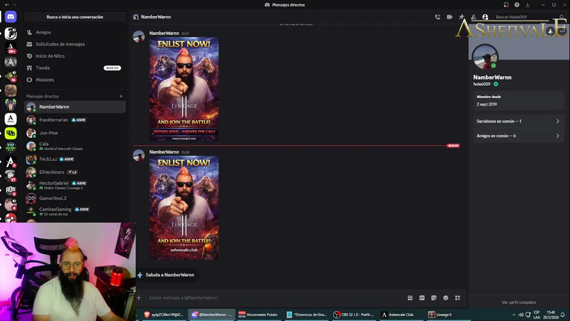This screenshot has height=321, width=570.
Task: Open the ROG server icon
Action: click(x=11, y=190)
